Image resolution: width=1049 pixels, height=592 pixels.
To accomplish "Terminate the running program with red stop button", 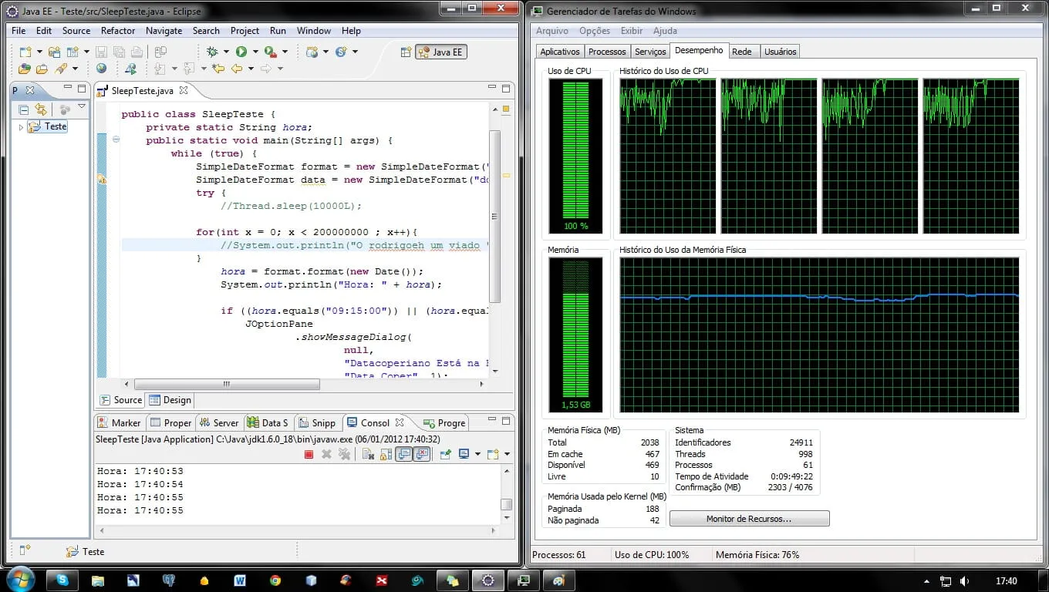I will tap(309, 454).
